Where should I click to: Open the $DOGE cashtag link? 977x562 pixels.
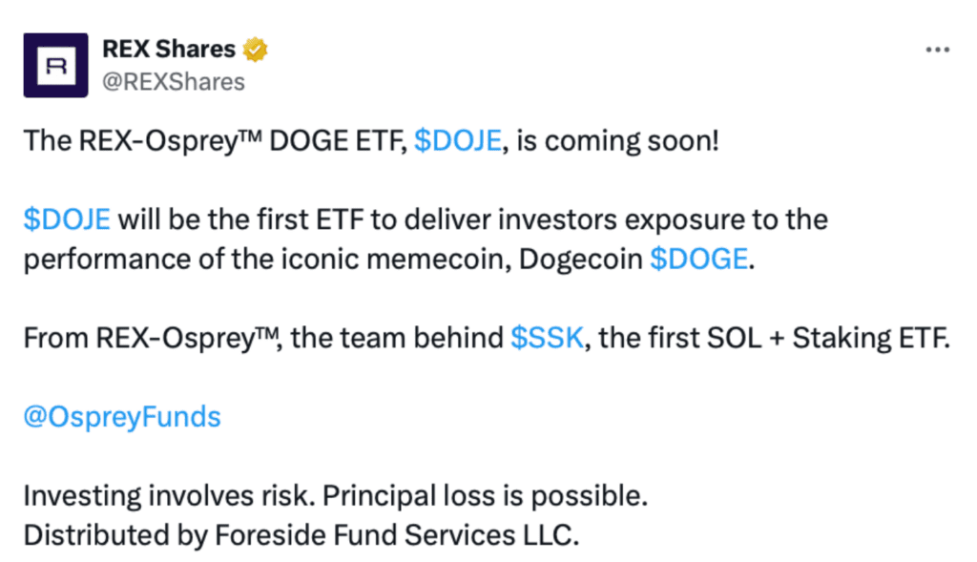tap(698, 260)
